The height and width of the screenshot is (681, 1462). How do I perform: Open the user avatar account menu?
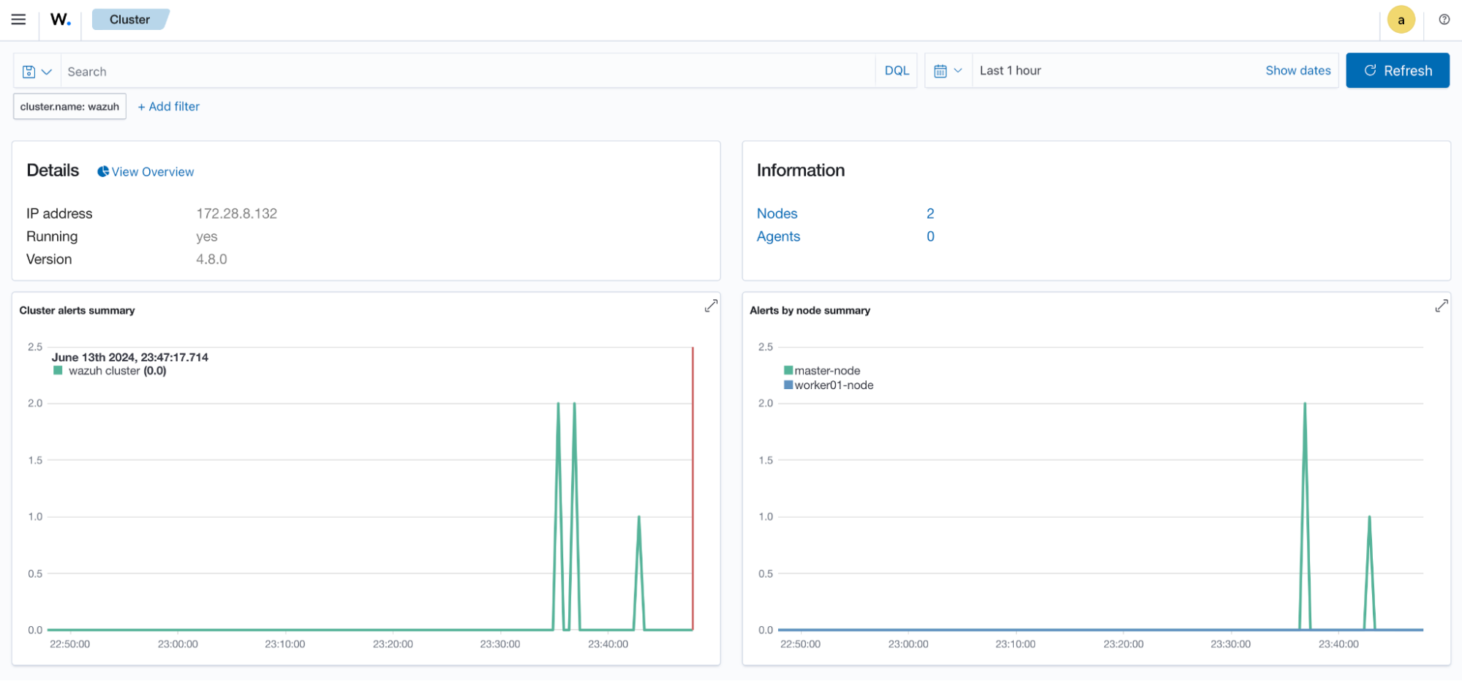pos(1401,19)
